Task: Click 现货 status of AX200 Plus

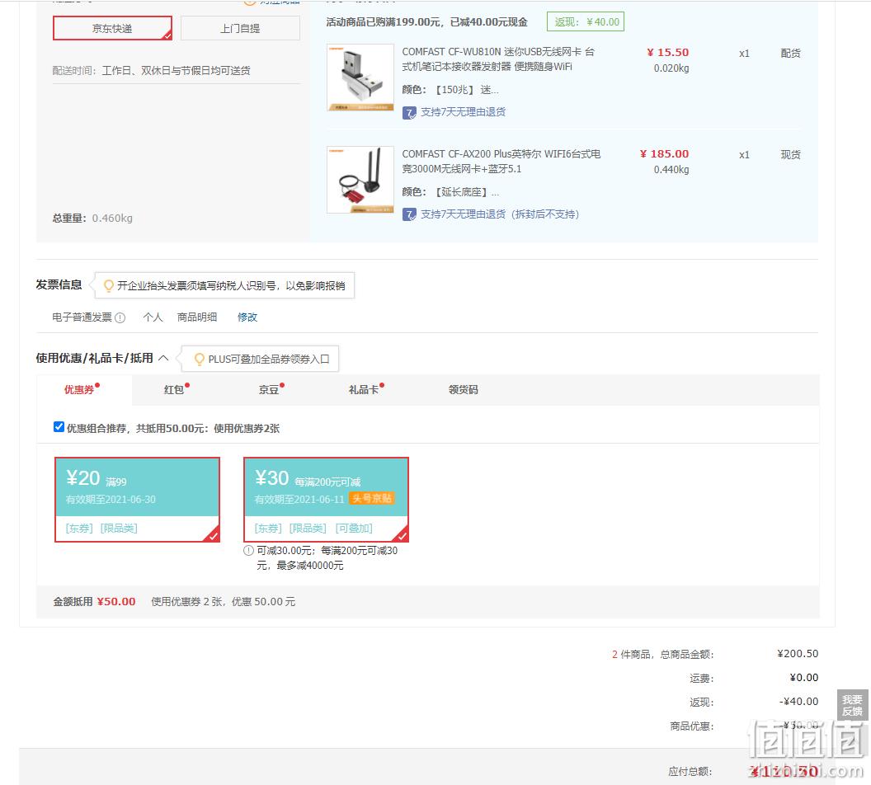Action: point(790,155)
